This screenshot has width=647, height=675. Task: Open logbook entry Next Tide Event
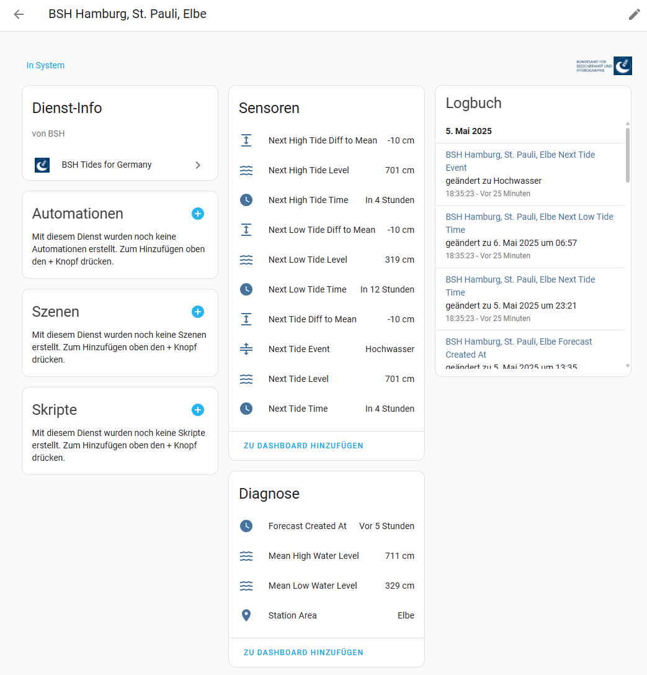pyautogui.click(x=520, y=161)
